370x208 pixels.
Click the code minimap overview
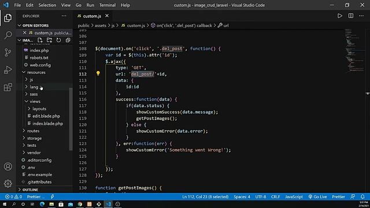tap(355, 51)
